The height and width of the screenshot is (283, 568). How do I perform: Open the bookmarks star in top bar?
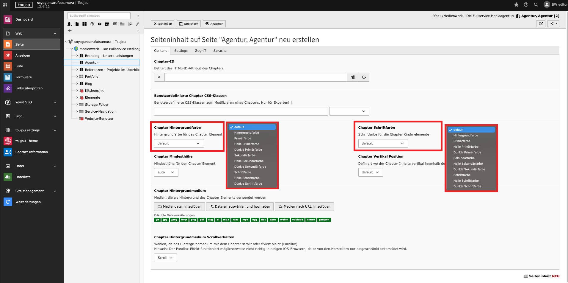click(x=516, y=4)
